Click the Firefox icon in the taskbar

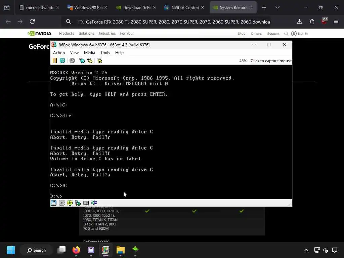[x=76, y=250]
